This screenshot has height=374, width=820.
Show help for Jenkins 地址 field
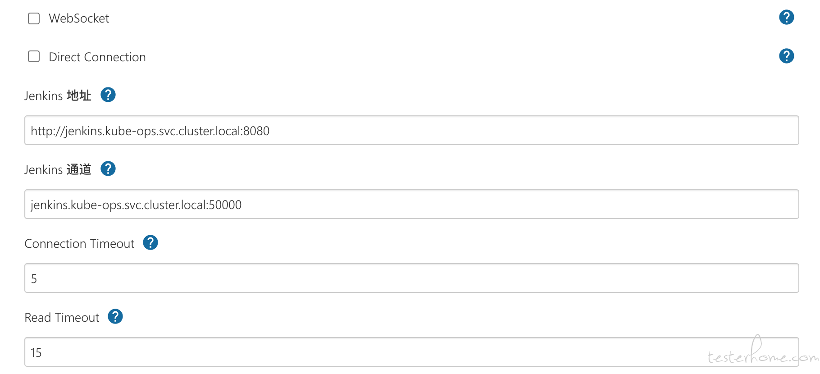pyautogui.click(x=108, y=95)
